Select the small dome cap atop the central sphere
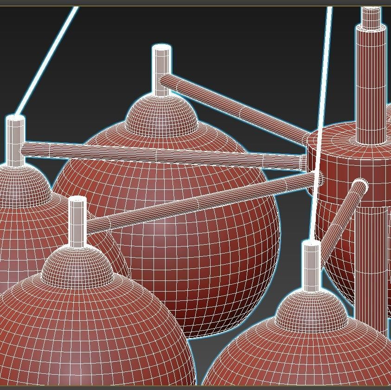 [162, 115]
